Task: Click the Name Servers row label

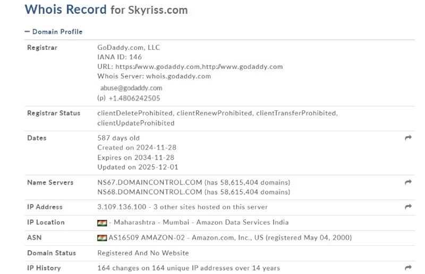Action: click(x=50, y=182)
